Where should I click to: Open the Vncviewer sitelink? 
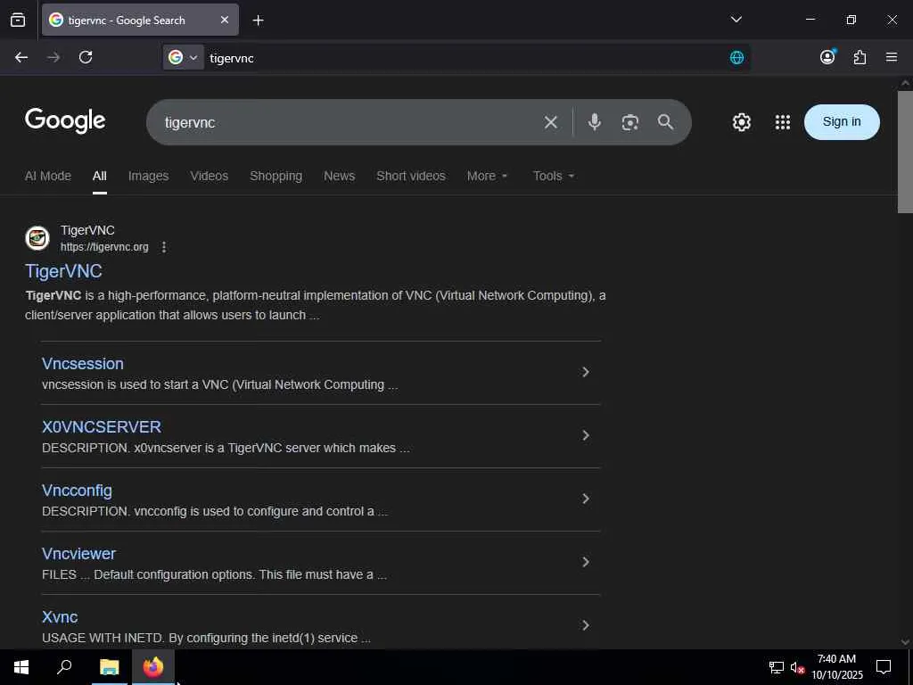click(x=78, y=554)
